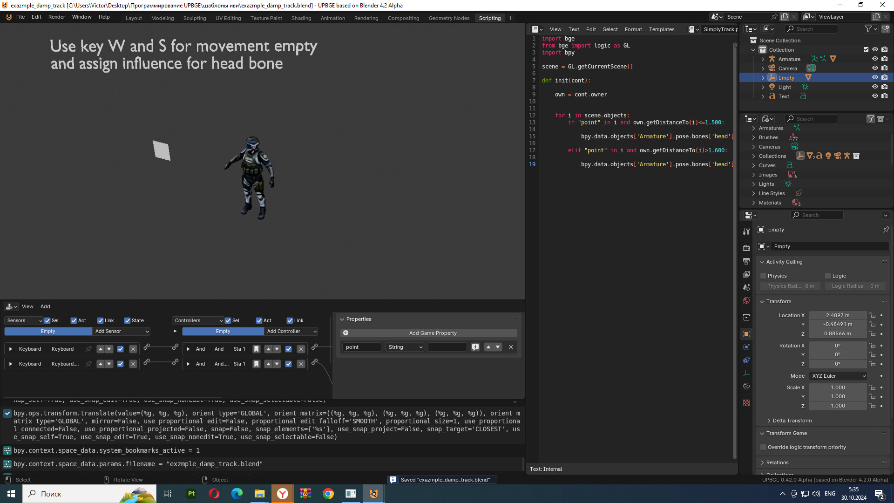Image resolution: width=894 pixels, height=503 pixels.
Task: Open the String property type dropdown
Action: pos(405,347)
